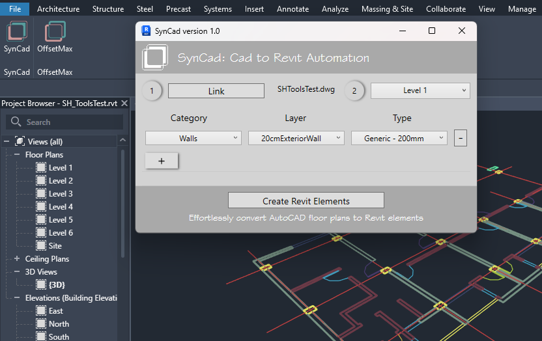Screen dimensions: 542x341
Task: Click the Project Browser search field
Action: point(64,122)
